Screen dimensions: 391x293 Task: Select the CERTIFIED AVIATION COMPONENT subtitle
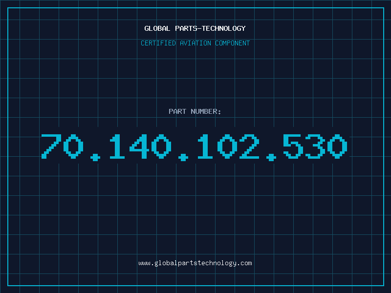(195, 43)
